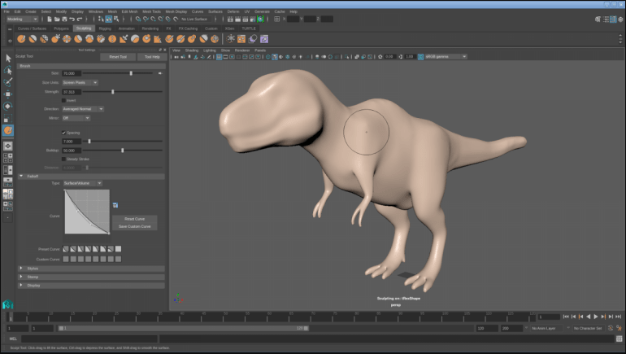
Task: Enable the Steady Stroke checkbox
Action: click(64, 159)
